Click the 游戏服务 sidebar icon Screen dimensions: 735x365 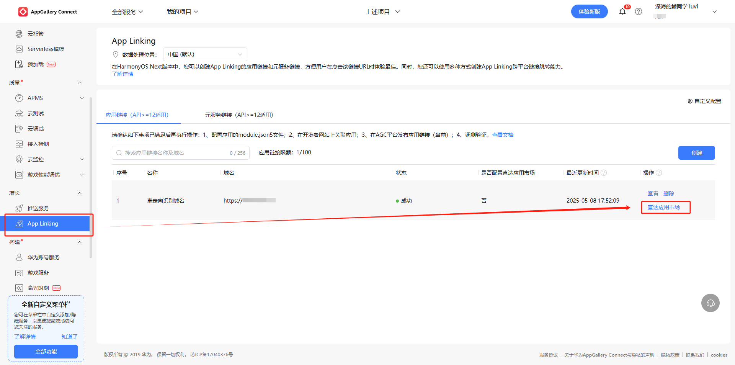[x=19, y=273]
